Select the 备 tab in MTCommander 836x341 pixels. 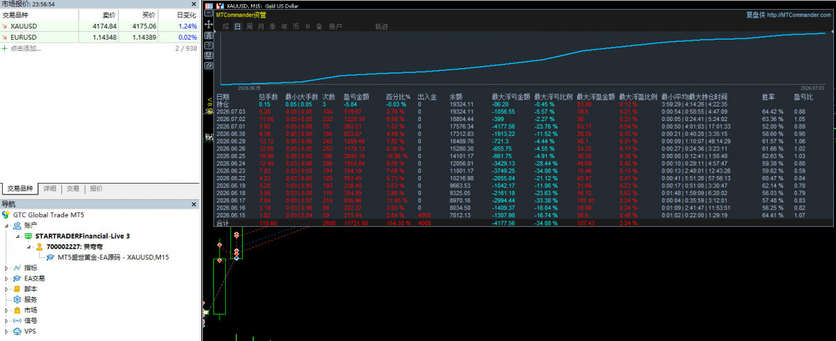click(x=319, y=26)
